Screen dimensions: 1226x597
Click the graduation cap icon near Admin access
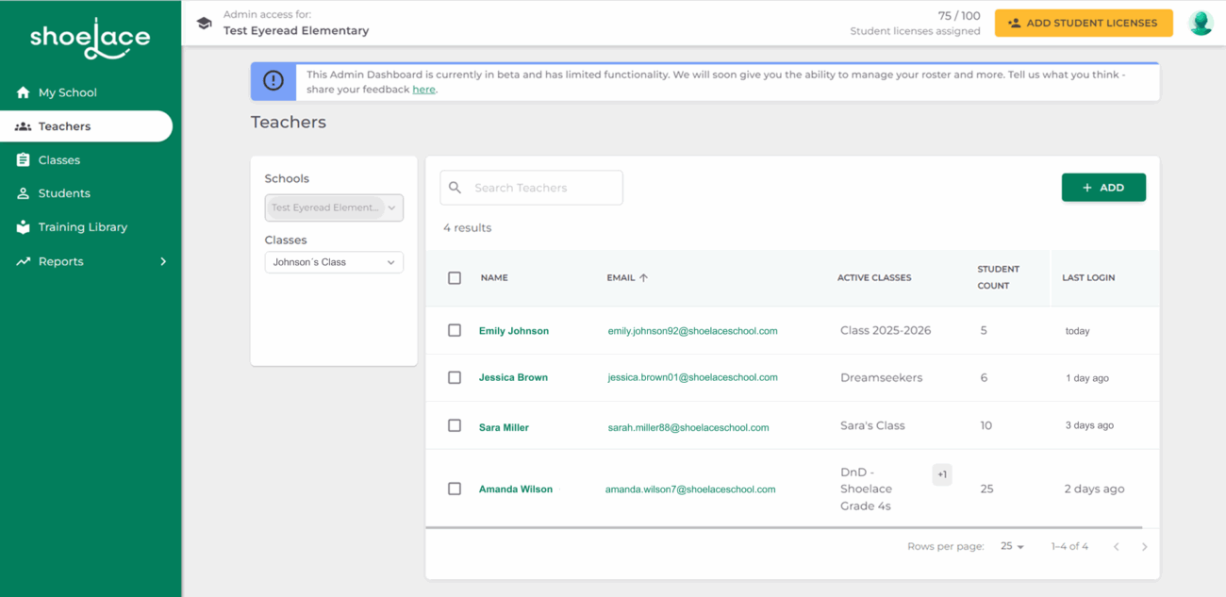coord(204,23)
